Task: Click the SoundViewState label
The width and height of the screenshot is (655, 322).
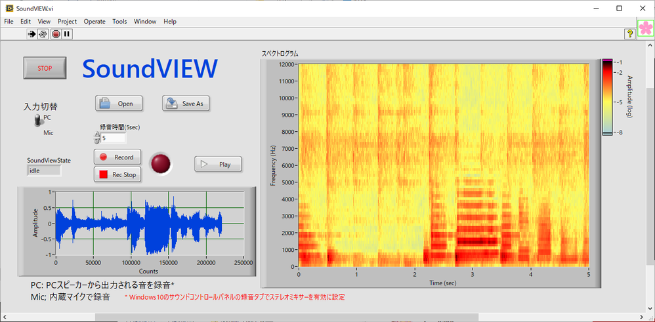Action: [x=49, y=160]
